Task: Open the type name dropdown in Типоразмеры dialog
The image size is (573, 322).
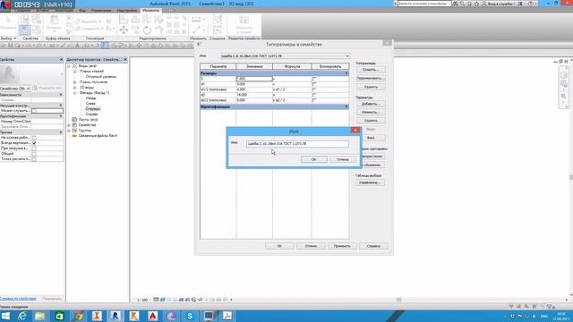Action: point(346,55)
